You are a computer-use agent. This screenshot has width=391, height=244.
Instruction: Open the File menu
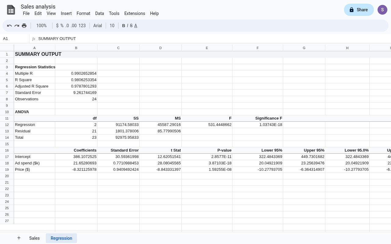click(x=26, y=13)
